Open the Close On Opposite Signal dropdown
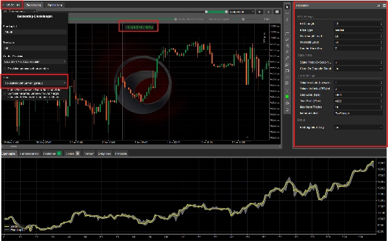 tap(358, 69)
